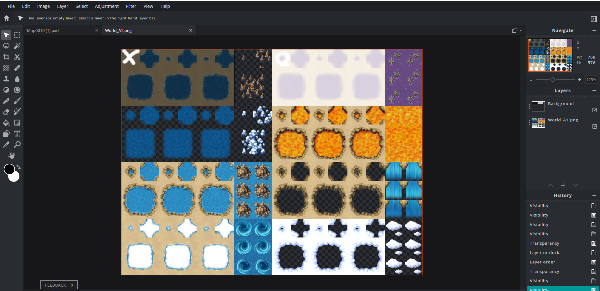Open the window arrangement dropdown
Viewport: 600px width, 291px height.
[x=517, y=30]
